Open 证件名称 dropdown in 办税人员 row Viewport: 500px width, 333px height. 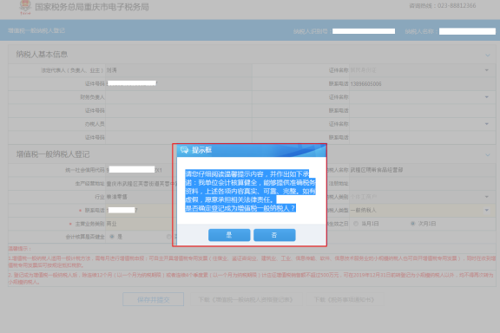(487, 124)
